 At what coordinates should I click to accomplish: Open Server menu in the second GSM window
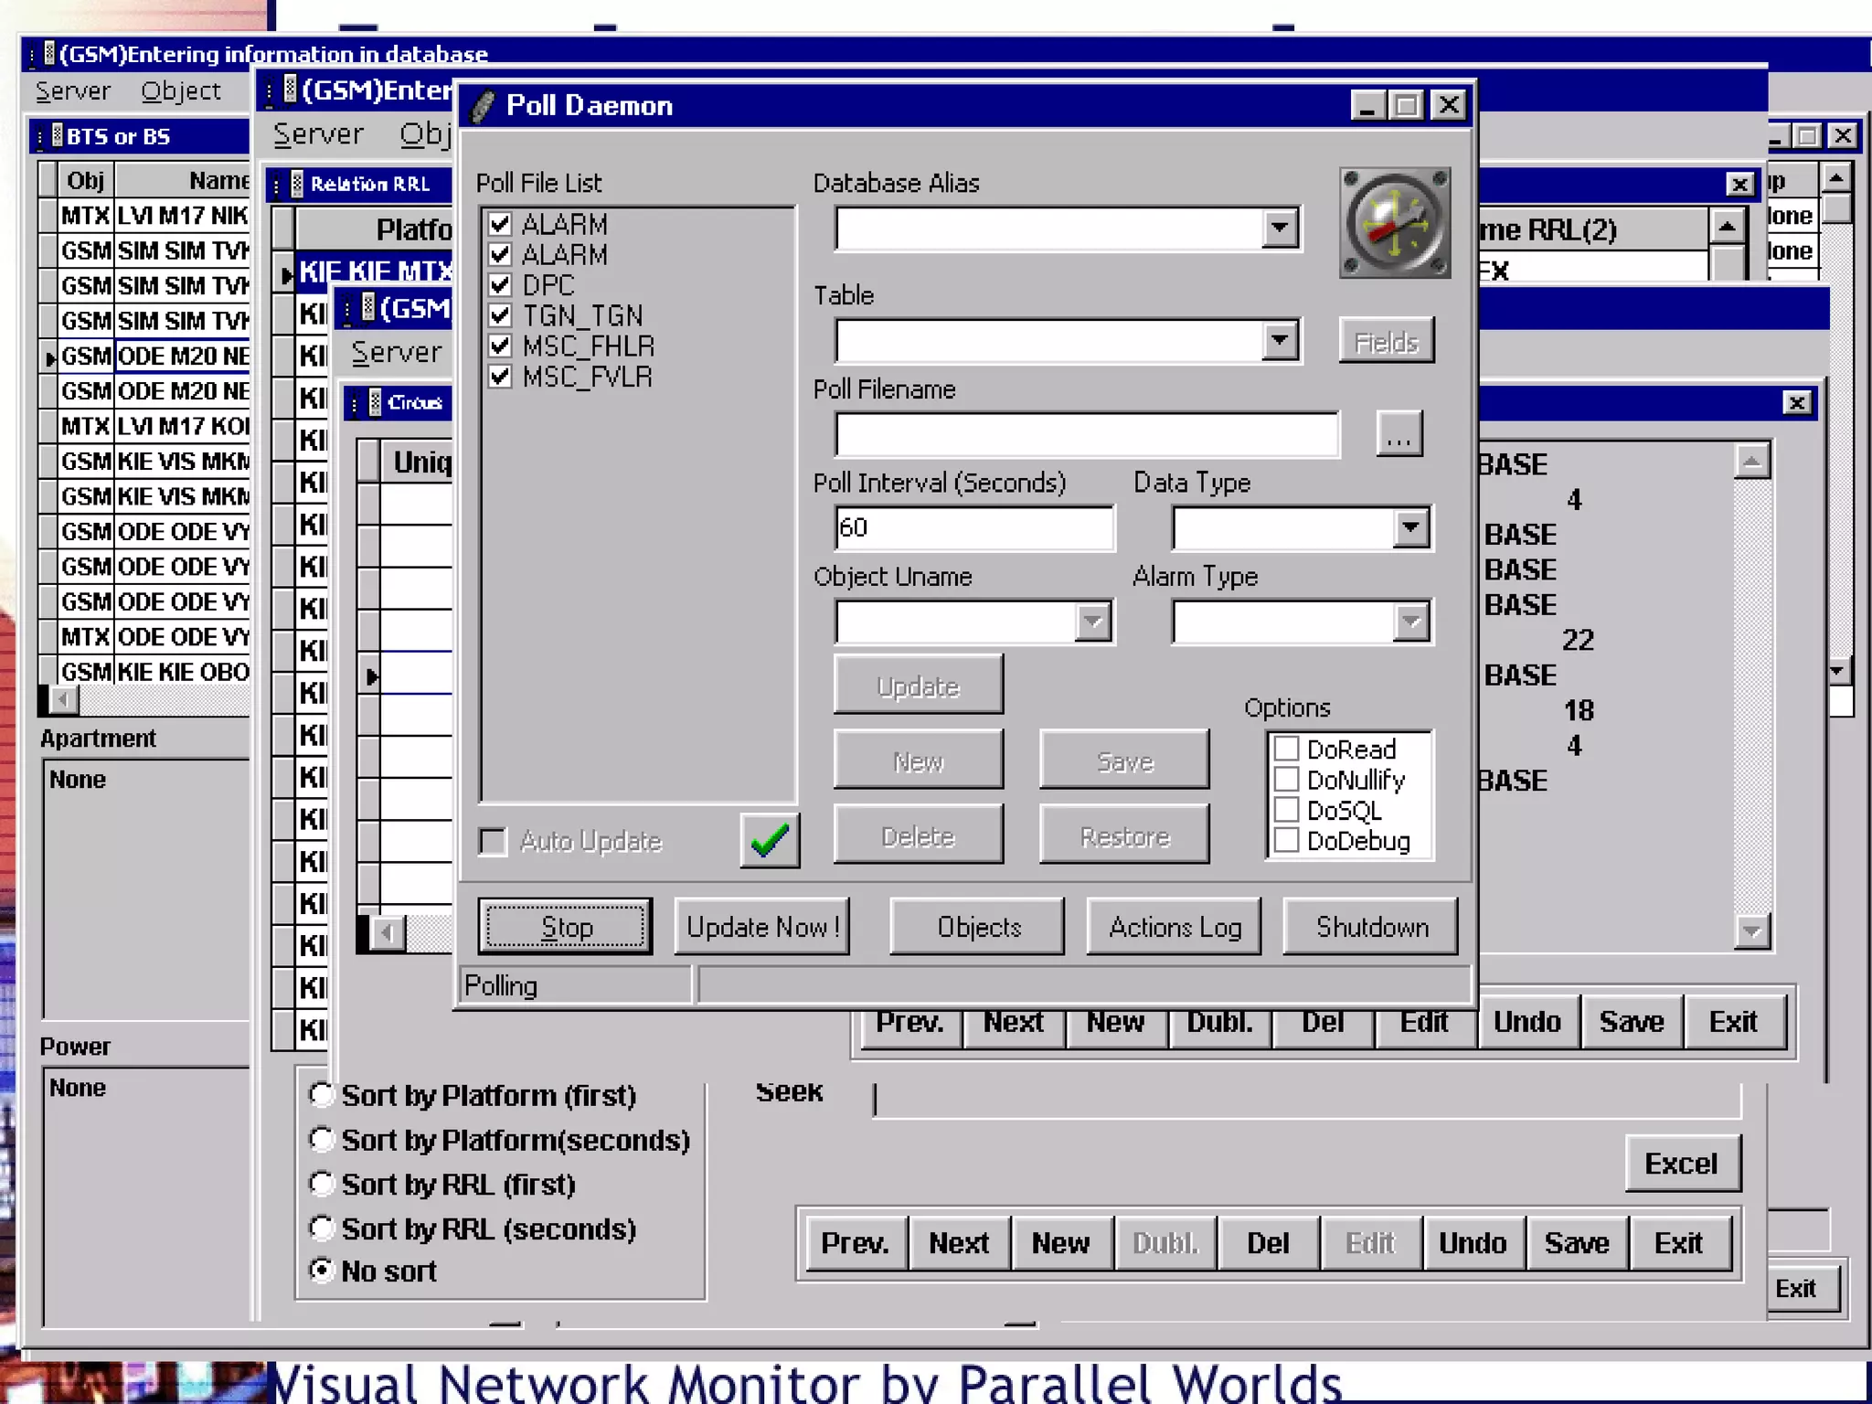[x=318, y=134]
